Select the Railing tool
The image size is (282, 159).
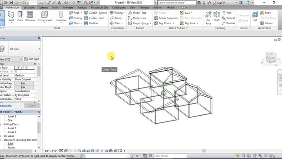pyautogui.click(x=116, y=13)
